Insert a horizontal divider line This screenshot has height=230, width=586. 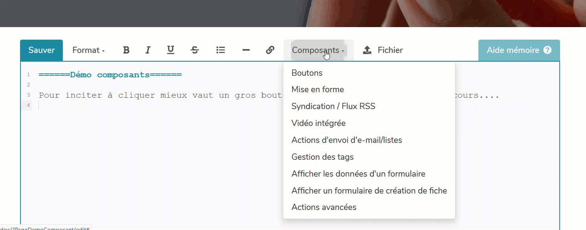(x=245, y=50)
